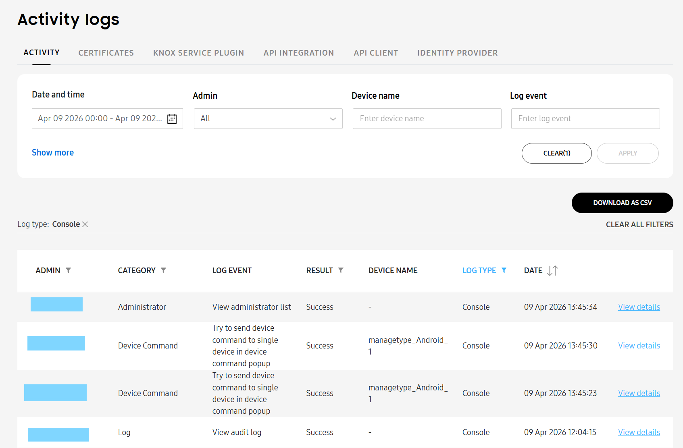Click the Result column filter icon
The image size is (683, 448).
click(x=341, y=270)
